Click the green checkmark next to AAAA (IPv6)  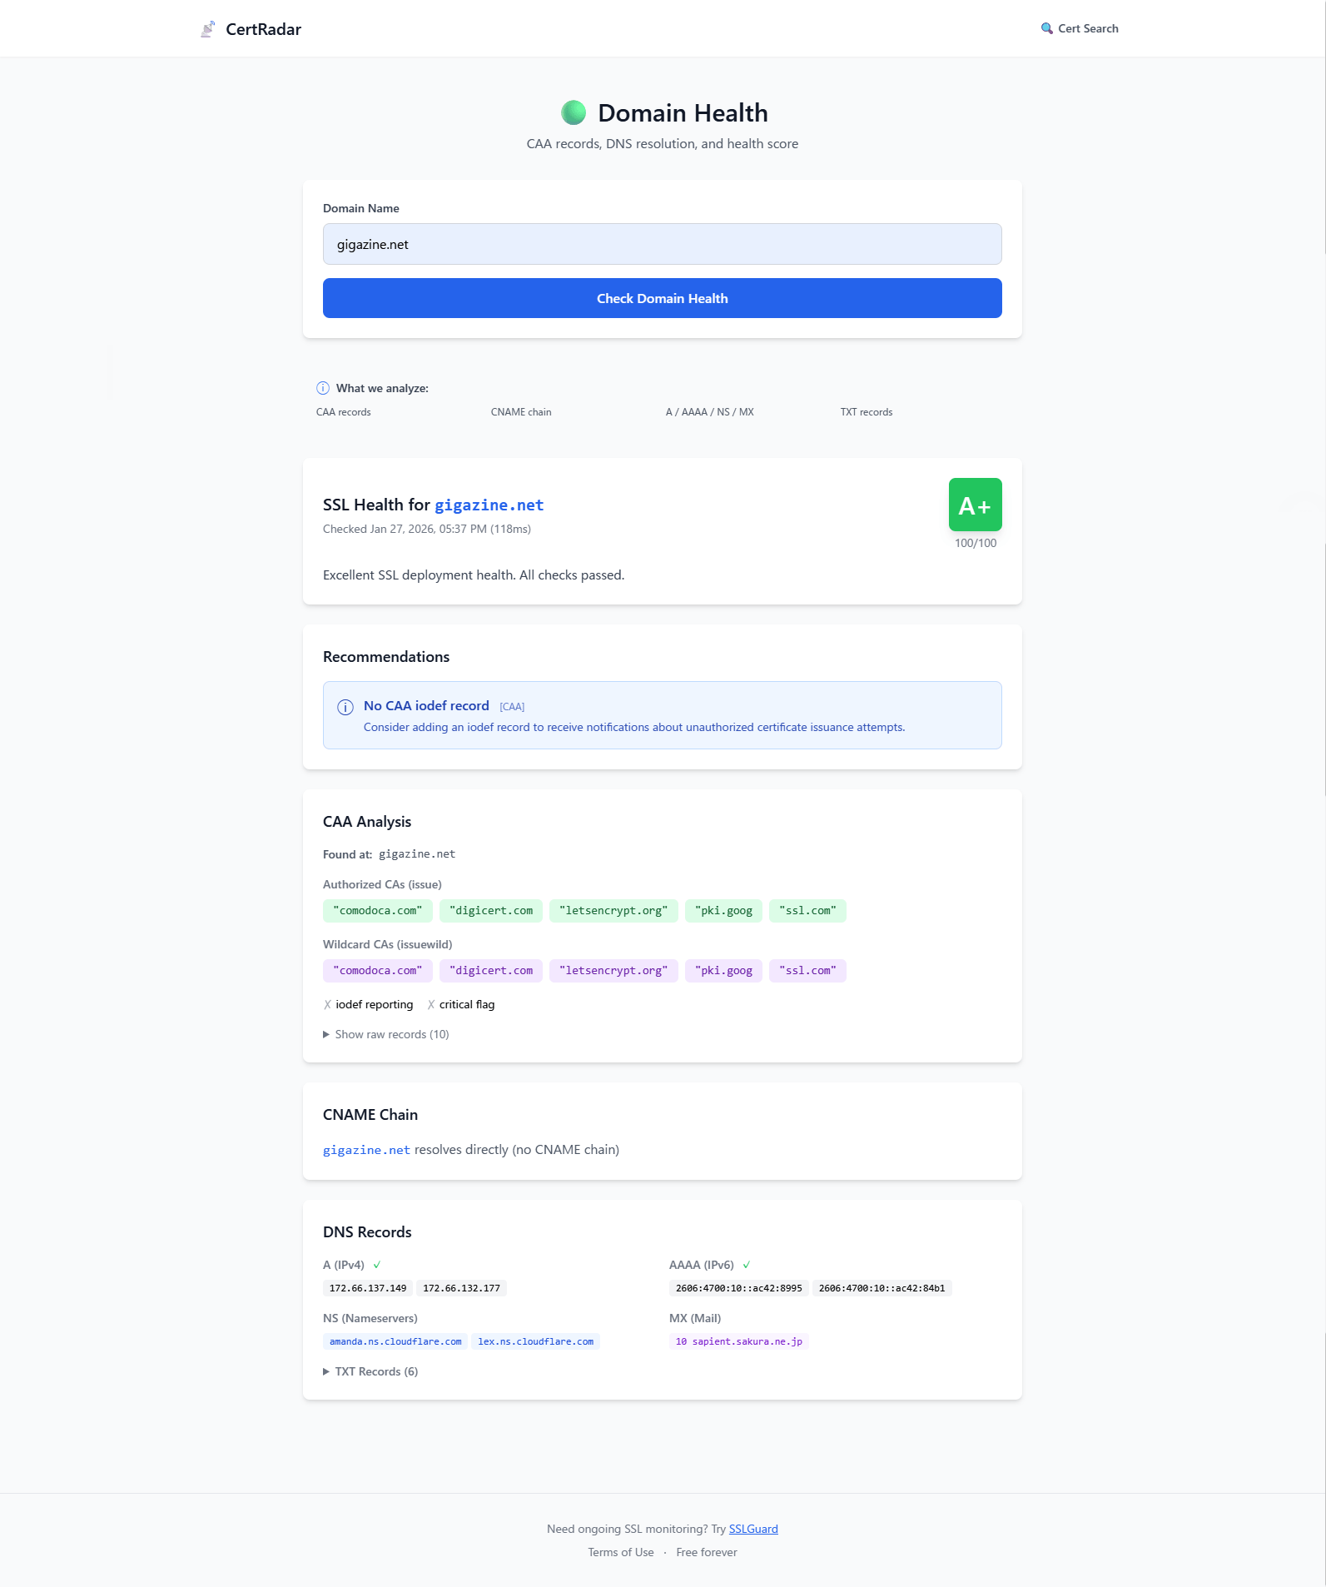(747, 1265)
